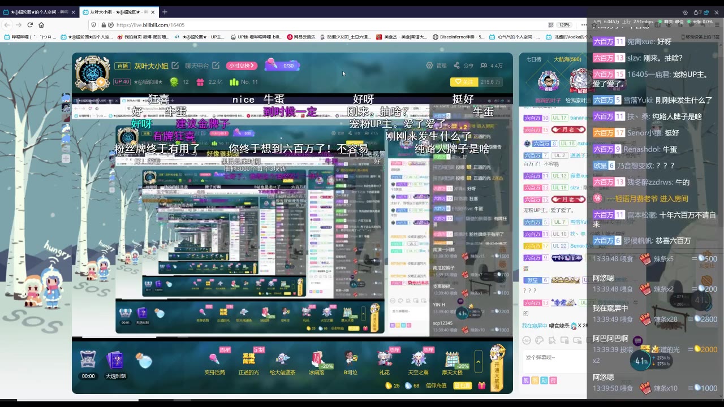724x407 pixels.
Task: Select the 正道的光 gift
Action: (248, 362)
